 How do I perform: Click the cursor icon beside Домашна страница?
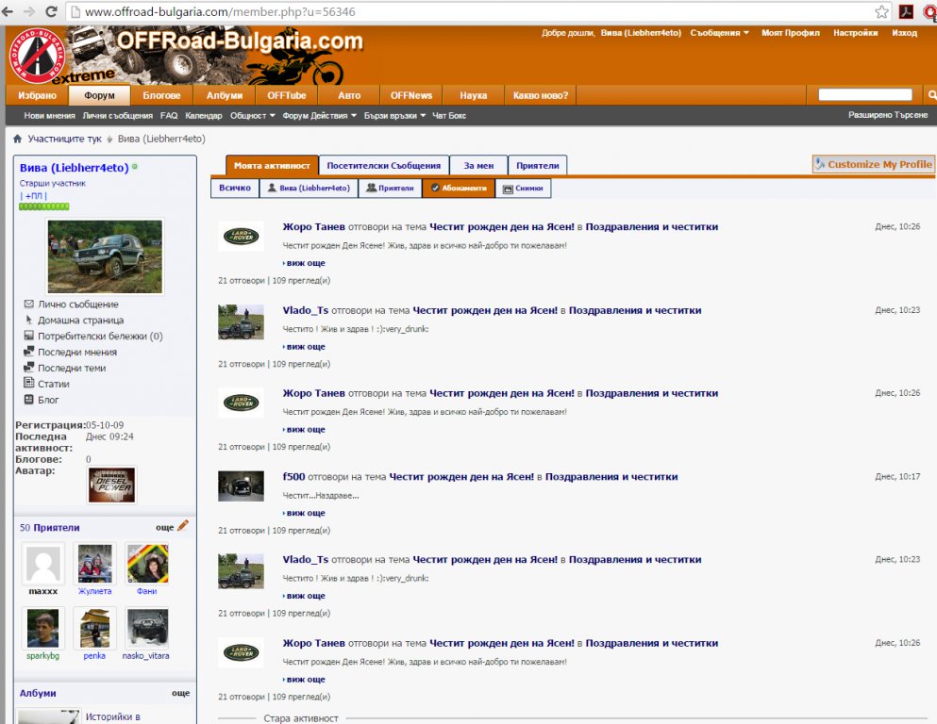tap(28, 320)
